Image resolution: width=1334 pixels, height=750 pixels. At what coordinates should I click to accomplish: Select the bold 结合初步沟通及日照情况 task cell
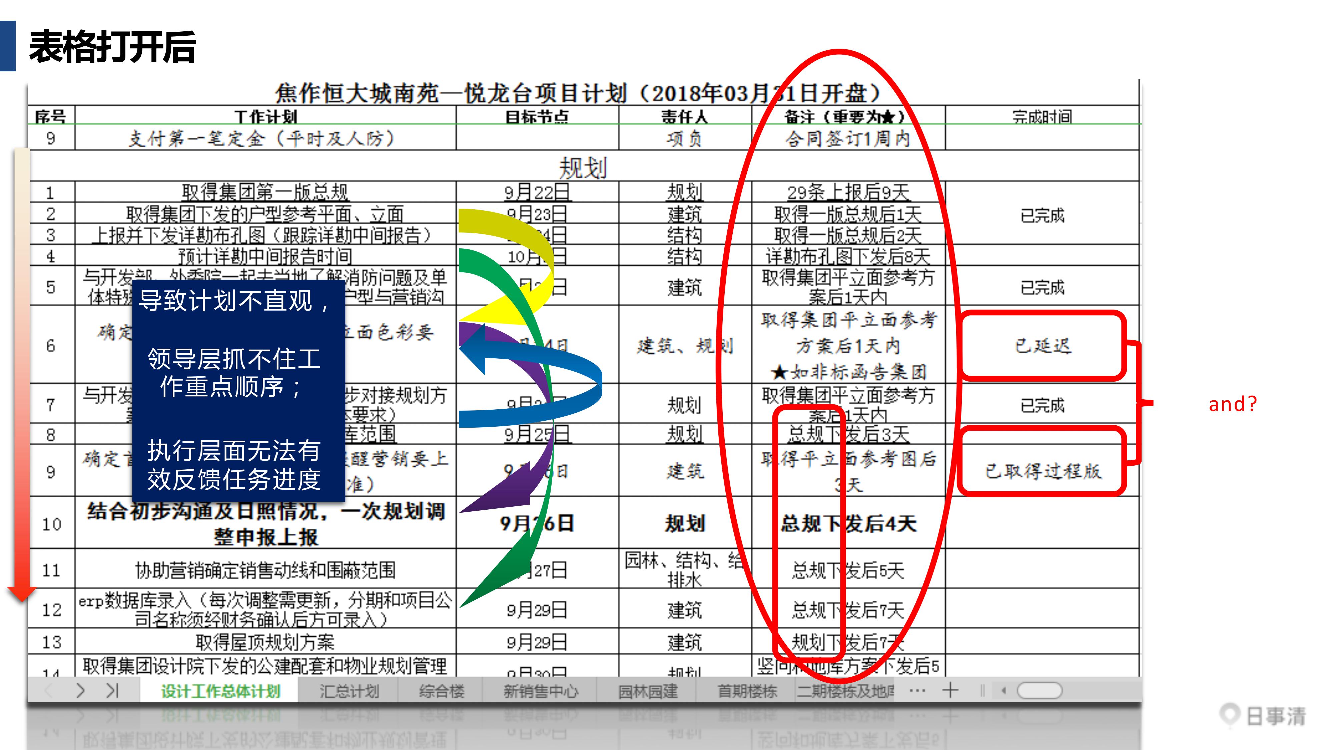coord(265,523)
